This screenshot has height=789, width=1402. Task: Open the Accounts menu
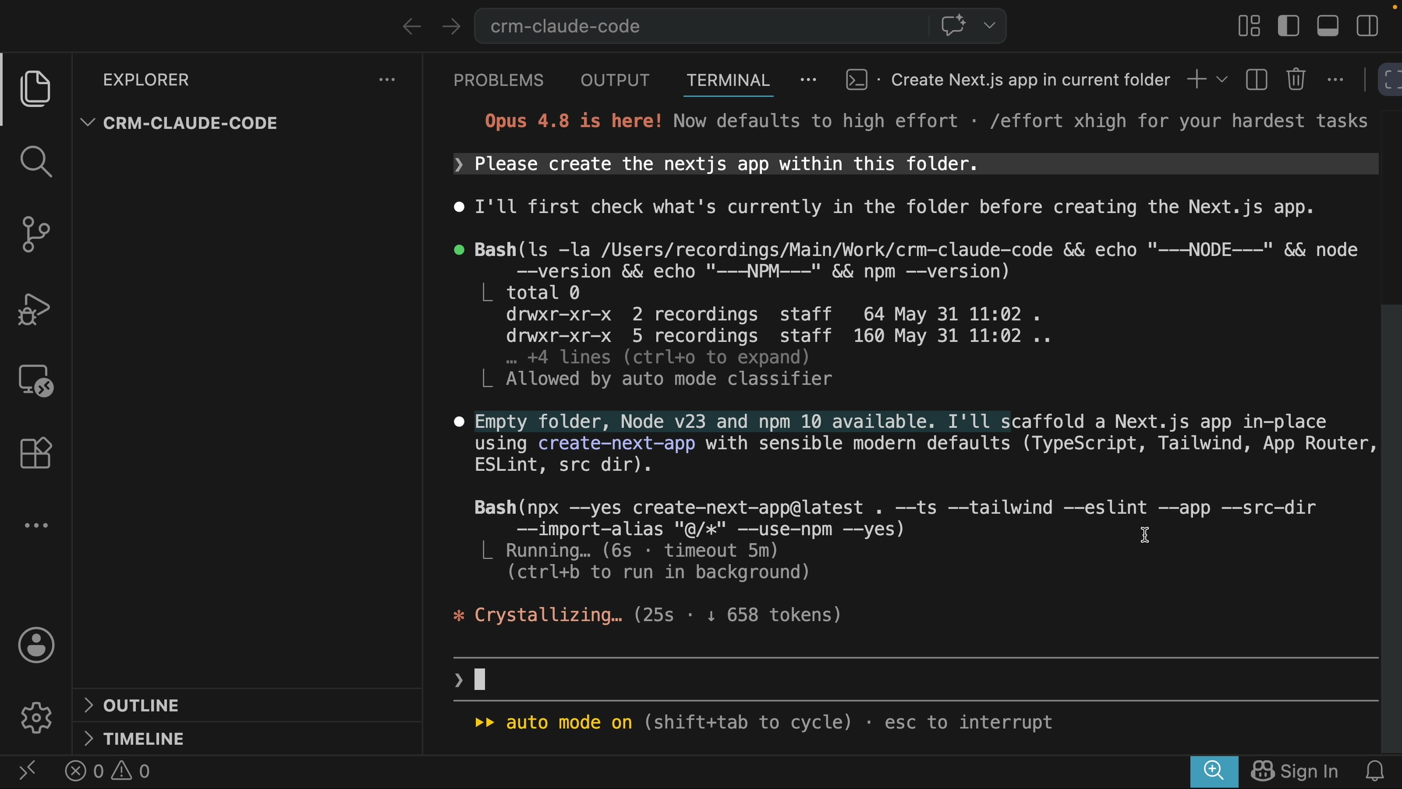coord(36,645)
